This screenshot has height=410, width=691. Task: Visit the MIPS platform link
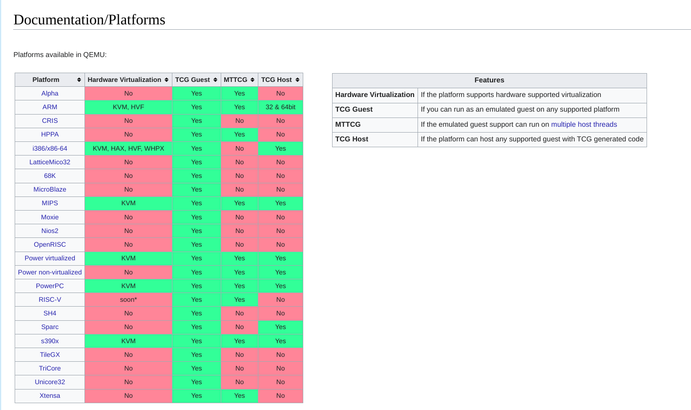[50, 203]
